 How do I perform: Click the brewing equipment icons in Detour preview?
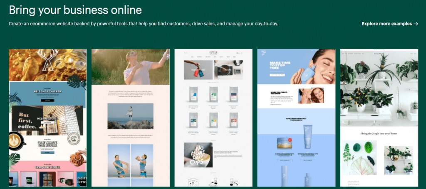coord(213,181)
